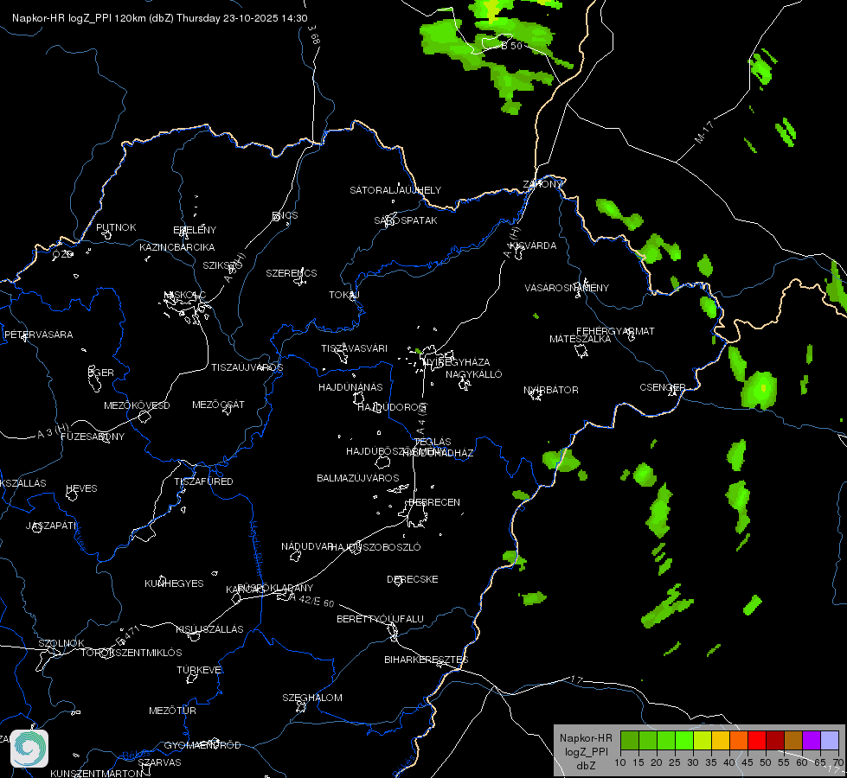Viewport: 847px width, 778px height.
Task: Select the purple swatch between 60 and 65
Action: (x=812, y=740)
